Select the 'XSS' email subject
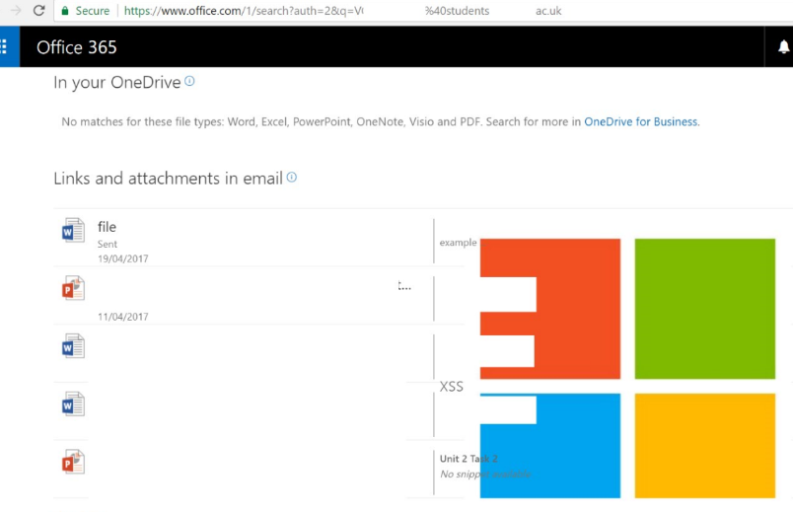 coord(451,387)
